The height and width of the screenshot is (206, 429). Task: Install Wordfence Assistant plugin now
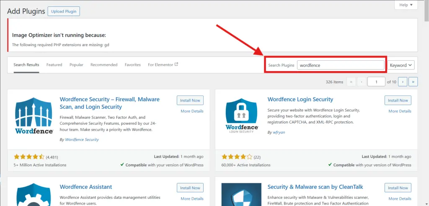pyautogui.click(x=190, y=188)
